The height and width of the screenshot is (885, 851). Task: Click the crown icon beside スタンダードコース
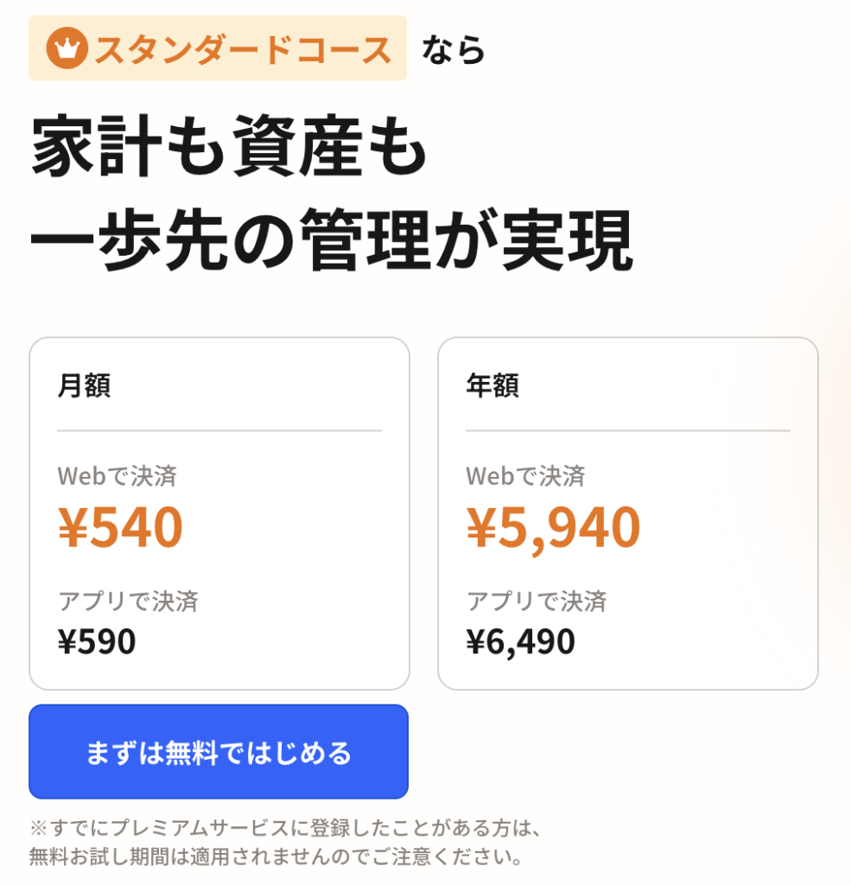pos(67,49)
